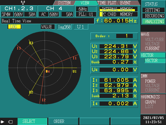Click the I2 vector label in diagram
Viewport: 166px width, 125px height.
click(x=44, y=100)
